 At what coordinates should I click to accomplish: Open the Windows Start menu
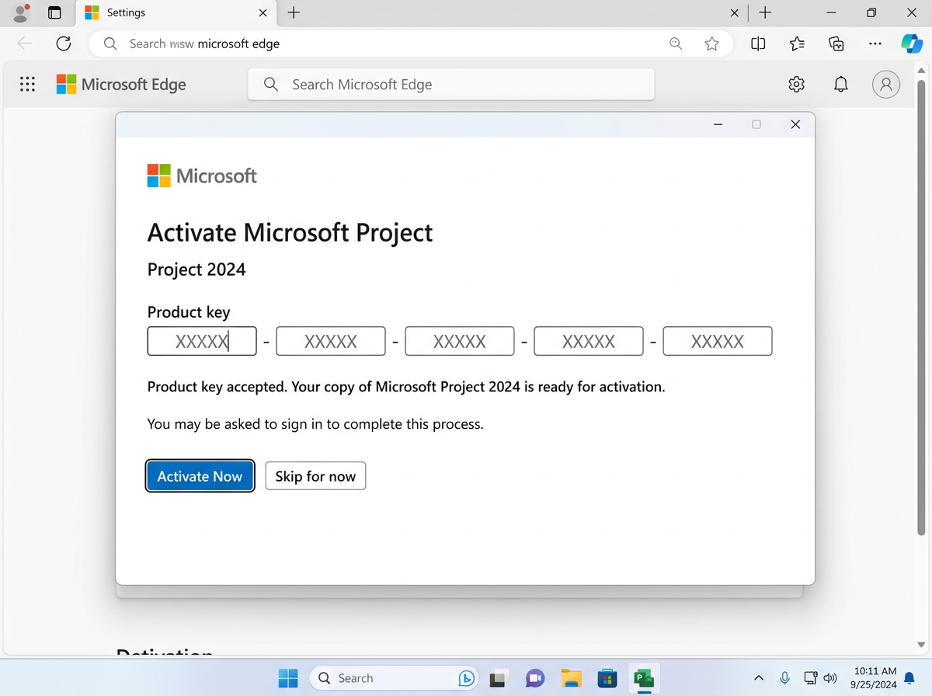tap(288, 678)
